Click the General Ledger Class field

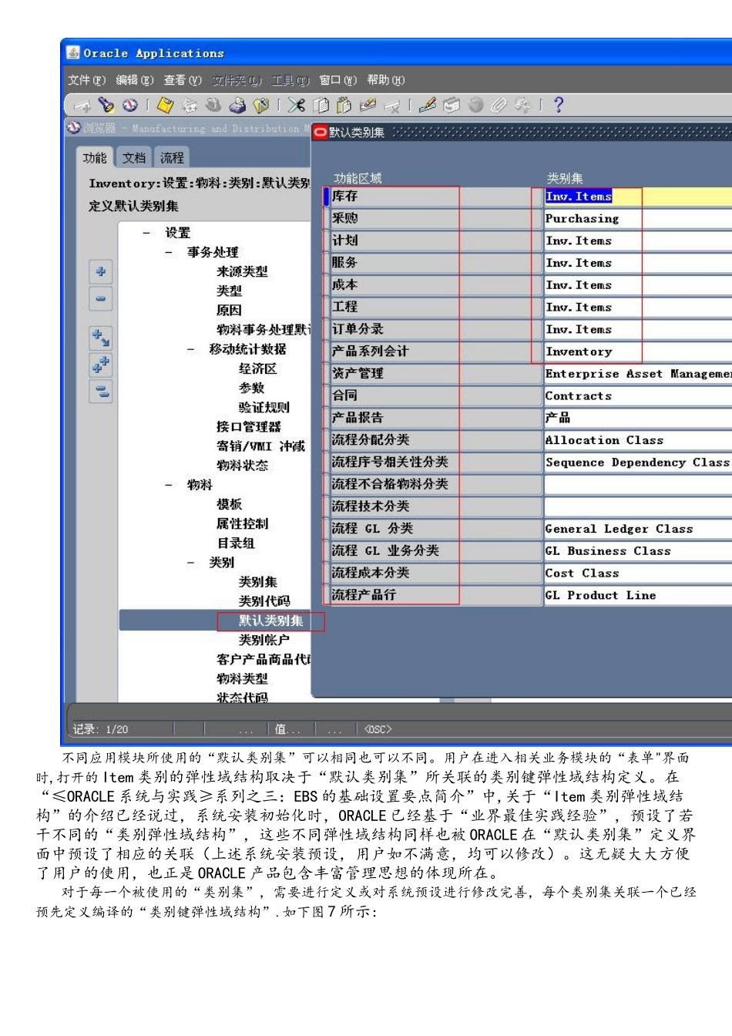(637, 529)
